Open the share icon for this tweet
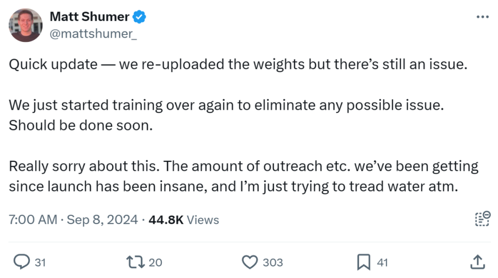 477,262
